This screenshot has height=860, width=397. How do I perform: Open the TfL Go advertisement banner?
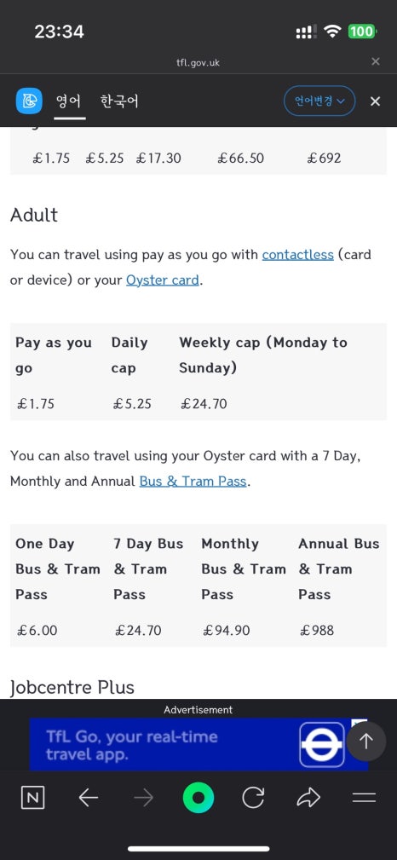tap(198, 744)
